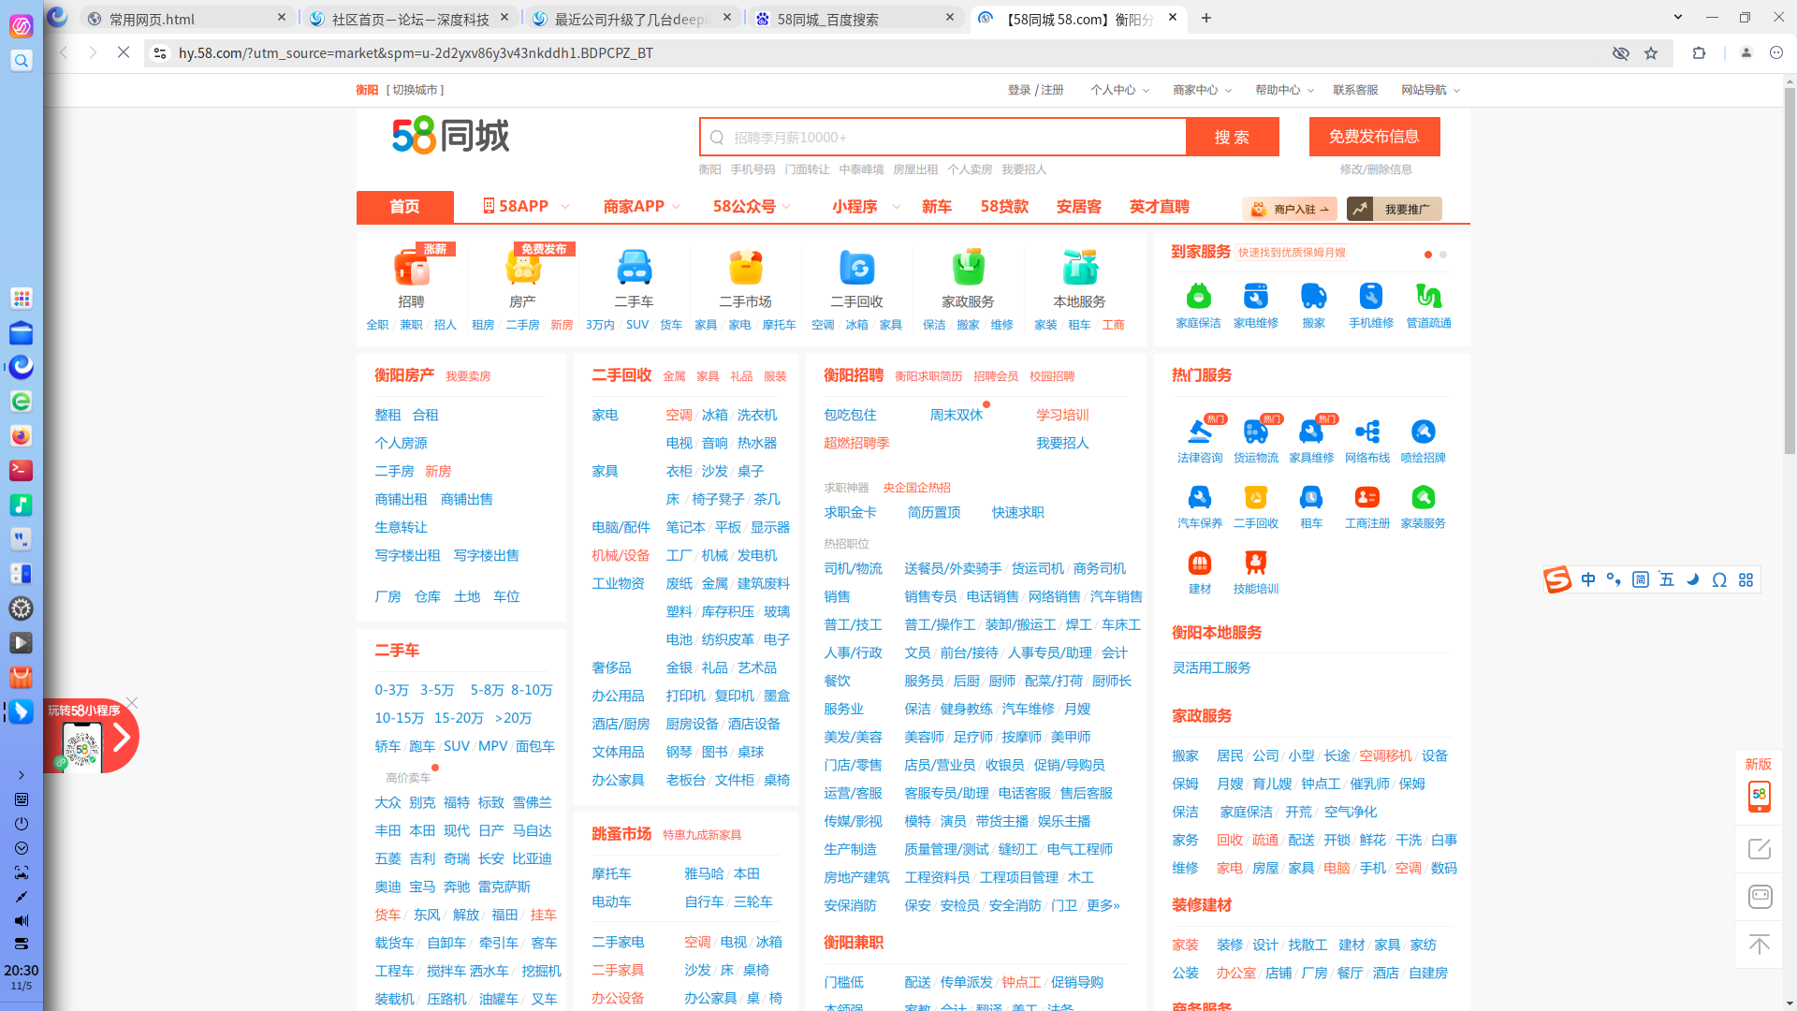This screenshot has width=1797, height=1011.
Task: Toggle Sogou punctuation mode button
Action: (1614, 579)
